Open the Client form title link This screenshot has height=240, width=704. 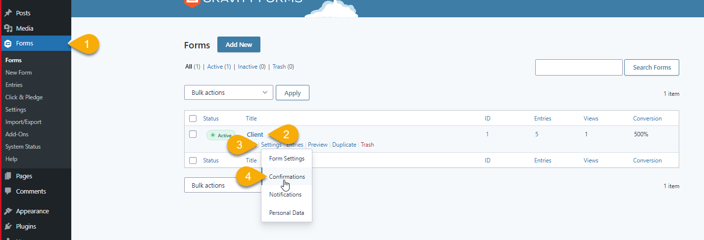[255, 134]
